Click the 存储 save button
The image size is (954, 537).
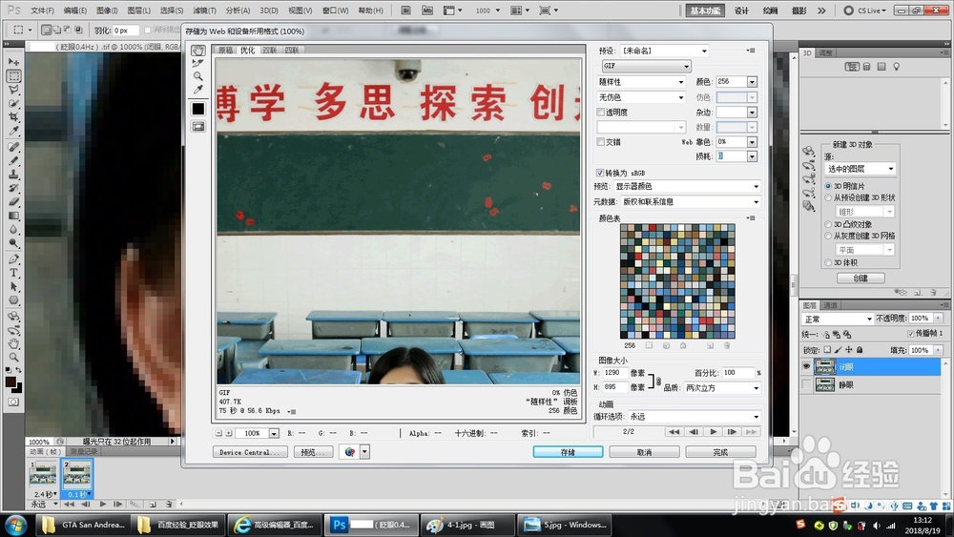point(568,452)
